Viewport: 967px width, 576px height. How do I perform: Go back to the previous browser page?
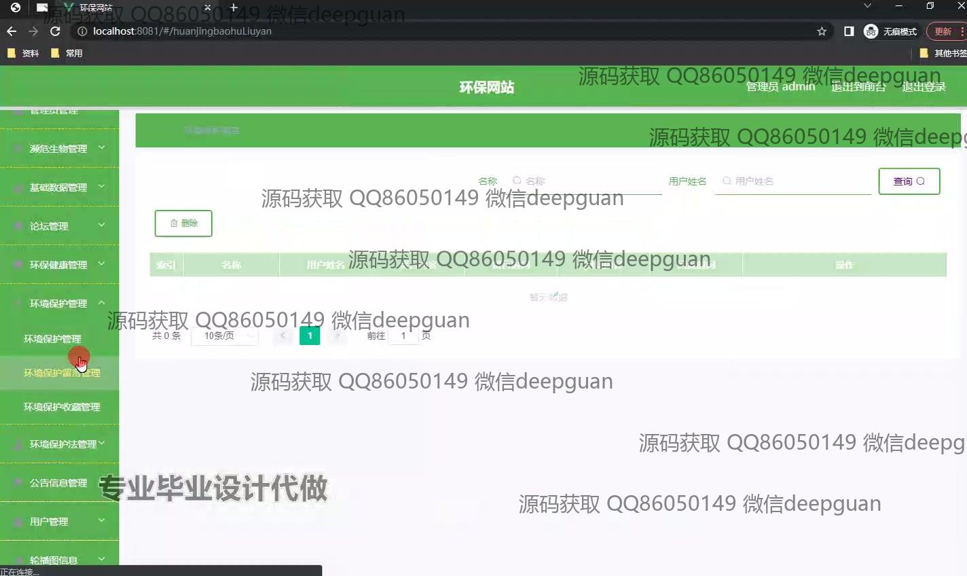pyautogui.click(x=11, y=31)
